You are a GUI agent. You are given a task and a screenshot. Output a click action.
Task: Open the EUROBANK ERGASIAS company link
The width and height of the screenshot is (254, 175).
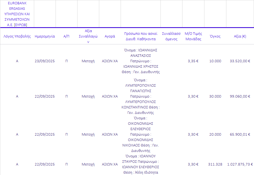pos(17,14)
